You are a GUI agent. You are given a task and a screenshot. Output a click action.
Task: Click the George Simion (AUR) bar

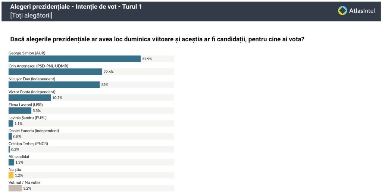pyautogui.click(x=75, y=59)
